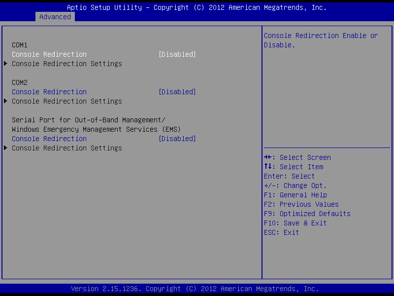The height and width of the screenshot is (296, 394).
Task: Expand the triangle arrow for EMS settings
Action: 5,148
